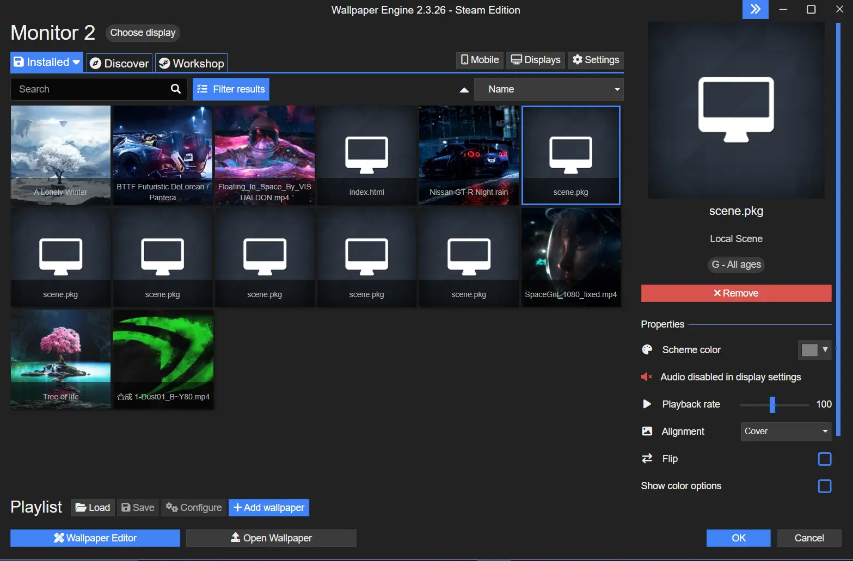Open the Displays overview
Screen dimensions: 853x561
536,60
